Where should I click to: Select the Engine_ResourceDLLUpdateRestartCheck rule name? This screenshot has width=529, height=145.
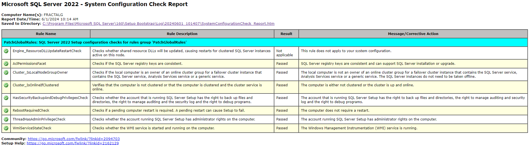tap(47, 51)
